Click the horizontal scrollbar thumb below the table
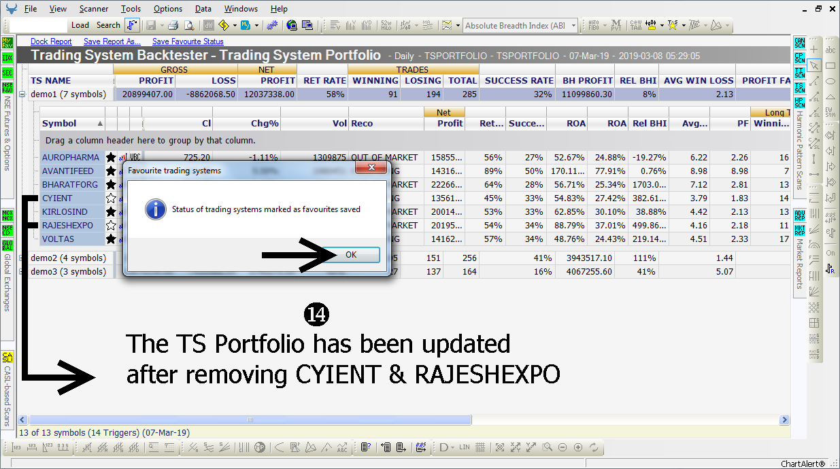The image size is (840, 469). 250,419
